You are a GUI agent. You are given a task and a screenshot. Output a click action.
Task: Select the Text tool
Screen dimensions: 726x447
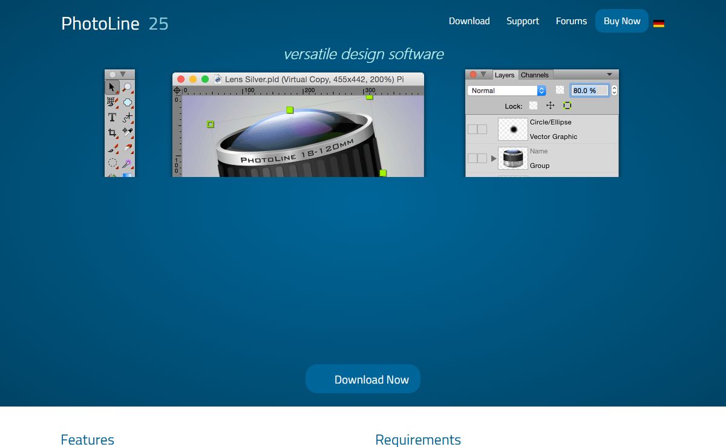pos(112,117)
